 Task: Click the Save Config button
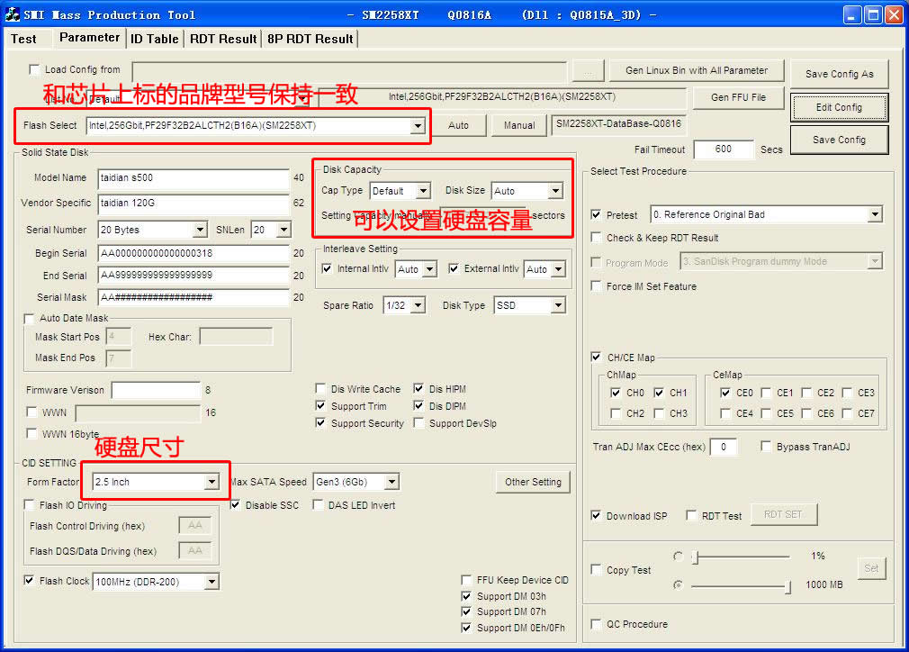click(x=839, y=140)
